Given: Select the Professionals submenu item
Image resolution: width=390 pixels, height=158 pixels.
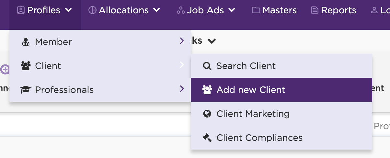Looking at the screenshot, I should (x=100, y=90).
